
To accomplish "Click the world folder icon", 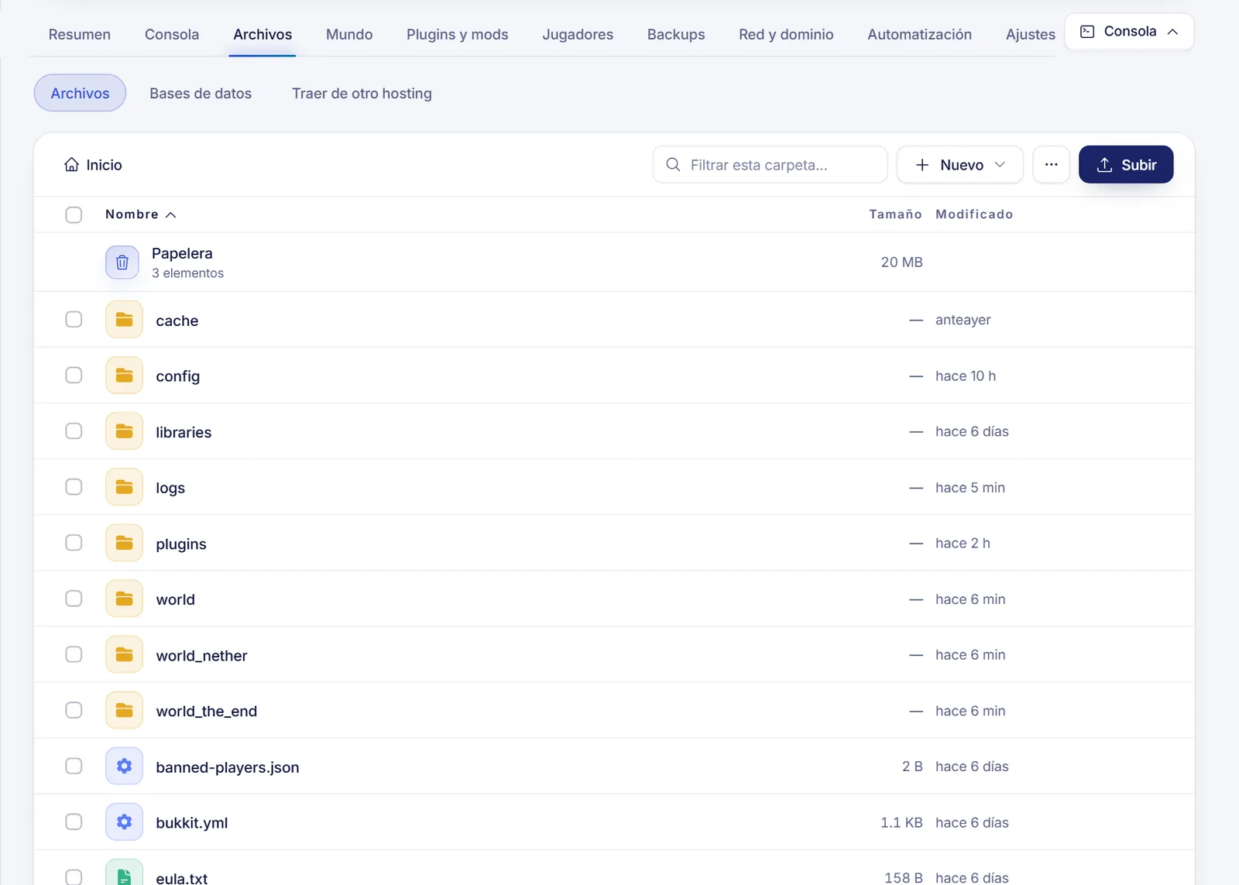I will [124, 599].
